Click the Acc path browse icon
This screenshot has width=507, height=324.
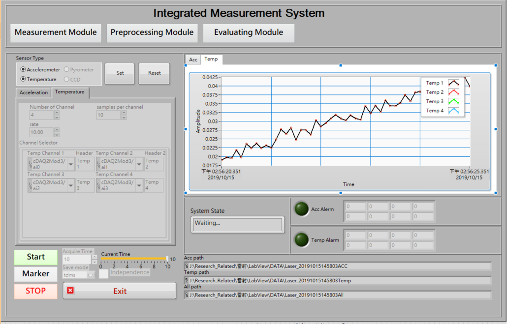tap(187, 266)
